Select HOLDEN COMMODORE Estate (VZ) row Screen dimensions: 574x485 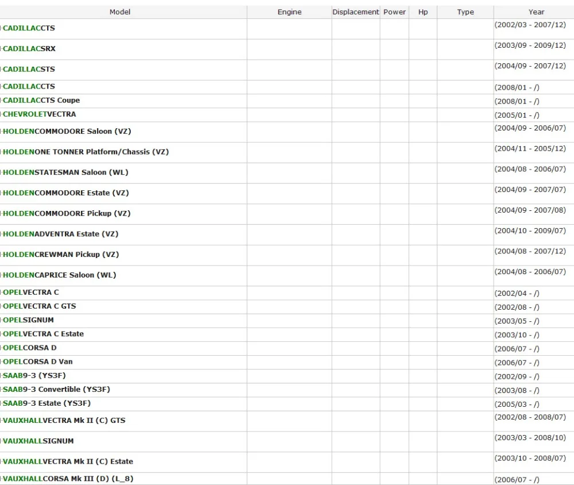click(x=287, y=194)
